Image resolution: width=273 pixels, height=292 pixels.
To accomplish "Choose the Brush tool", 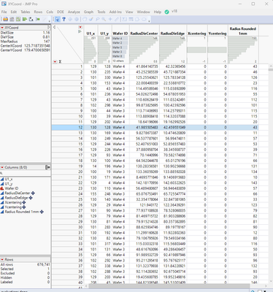I will [91, 19].
